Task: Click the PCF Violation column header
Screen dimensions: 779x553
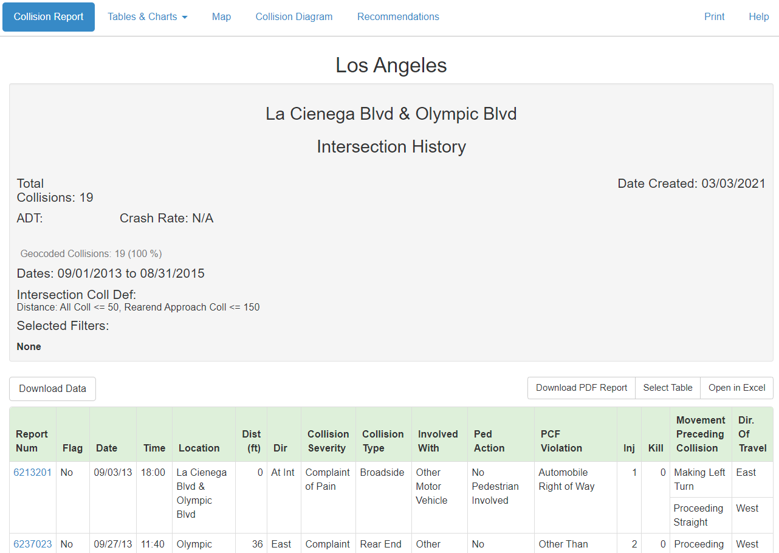Action: (561, 441)
